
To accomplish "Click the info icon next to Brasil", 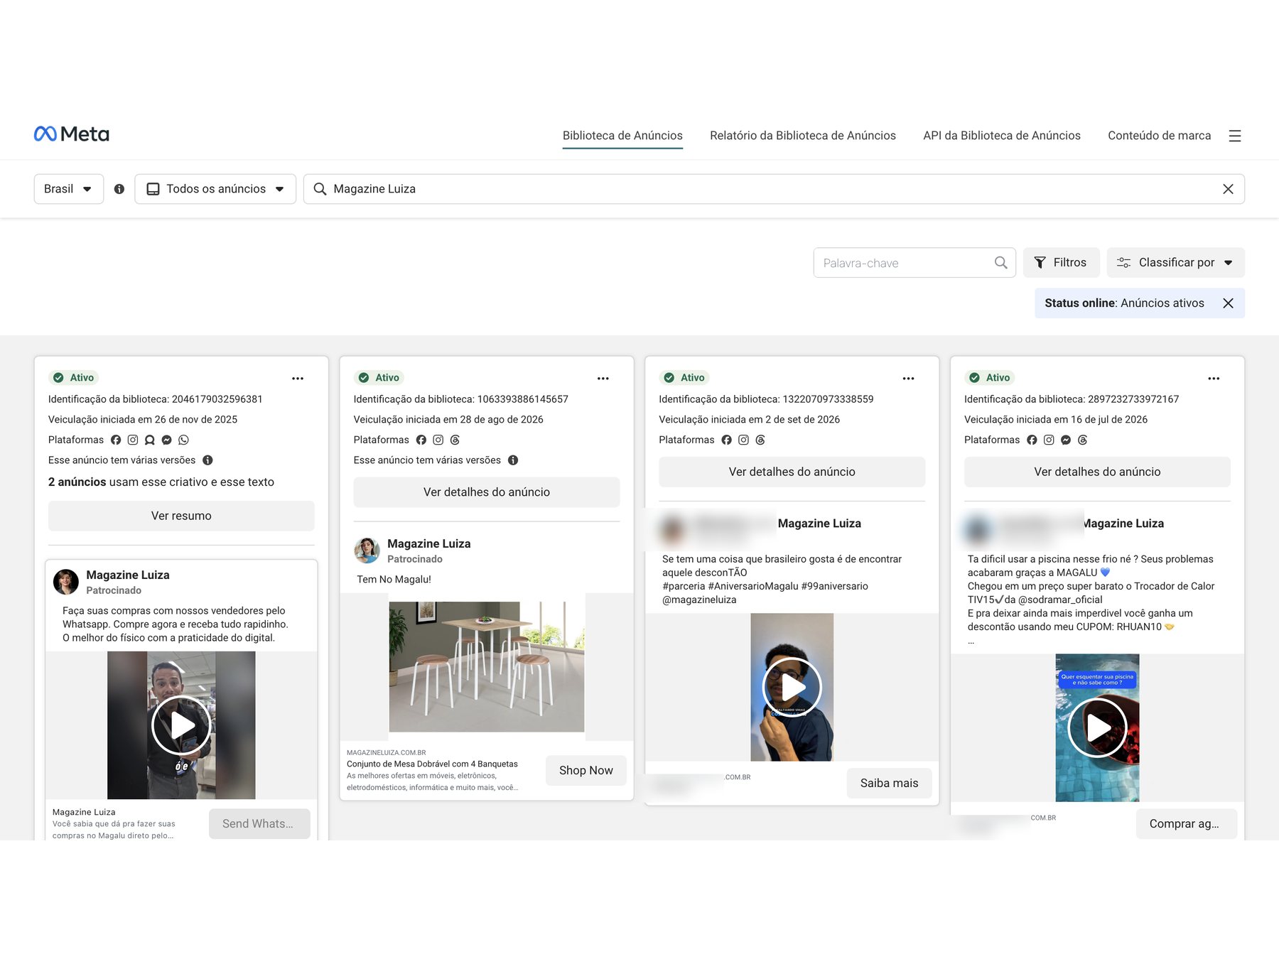I will (119, 189).
